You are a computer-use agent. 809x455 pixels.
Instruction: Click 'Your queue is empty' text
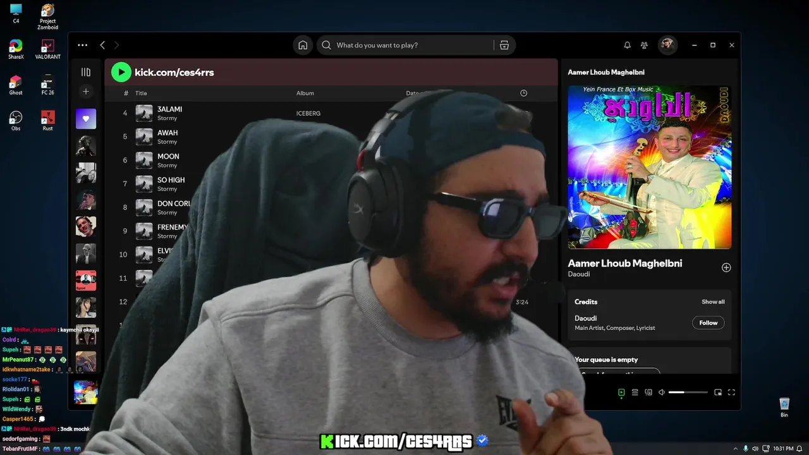tap(606, 360)
